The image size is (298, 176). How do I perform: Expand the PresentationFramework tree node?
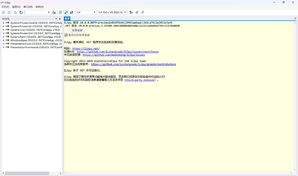tap(3, 47)
